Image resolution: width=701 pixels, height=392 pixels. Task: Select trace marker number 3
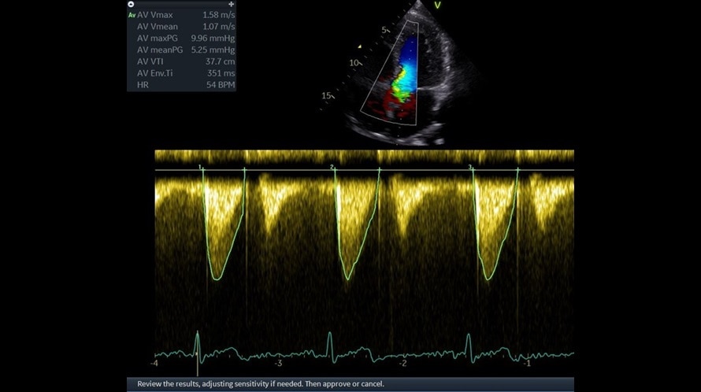point(470,168)
